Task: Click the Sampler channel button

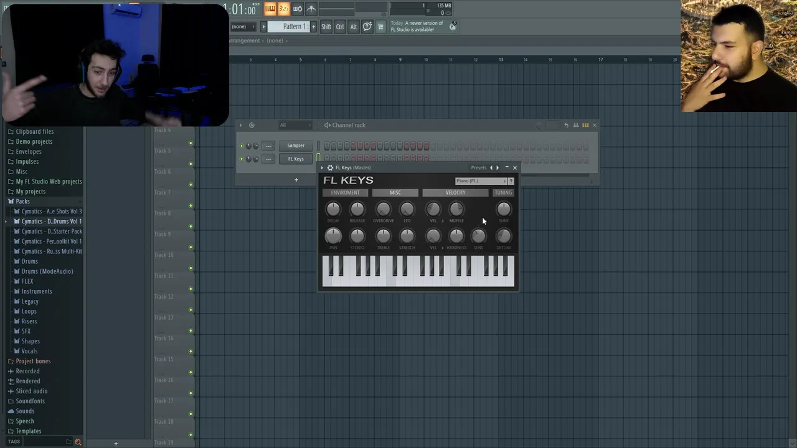Action: point(296,146)
